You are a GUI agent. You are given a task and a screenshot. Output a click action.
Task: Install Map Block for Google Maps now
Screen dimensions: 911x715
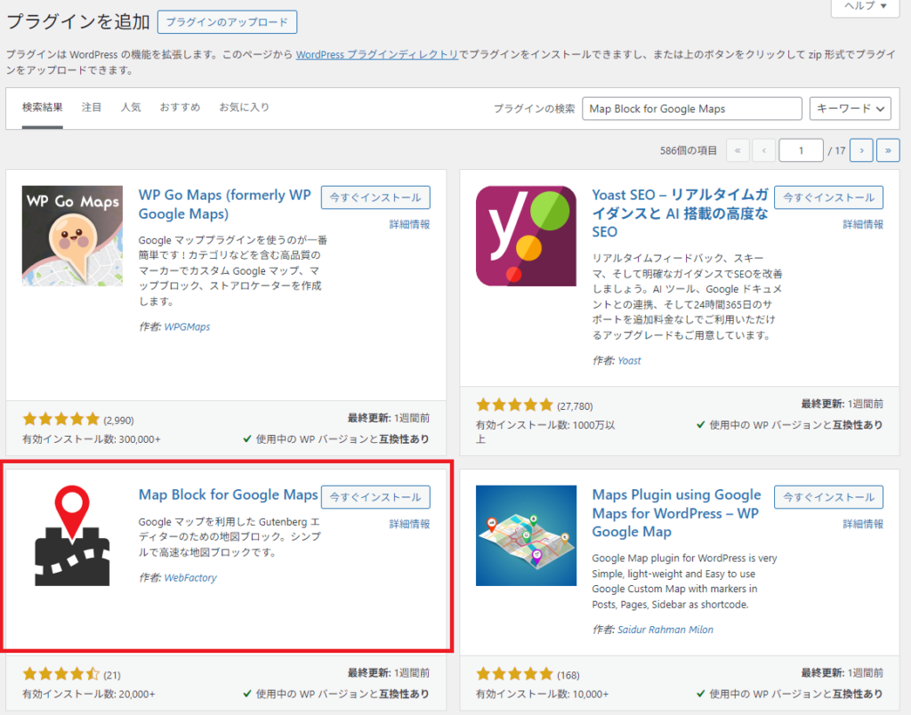[375, 497]
